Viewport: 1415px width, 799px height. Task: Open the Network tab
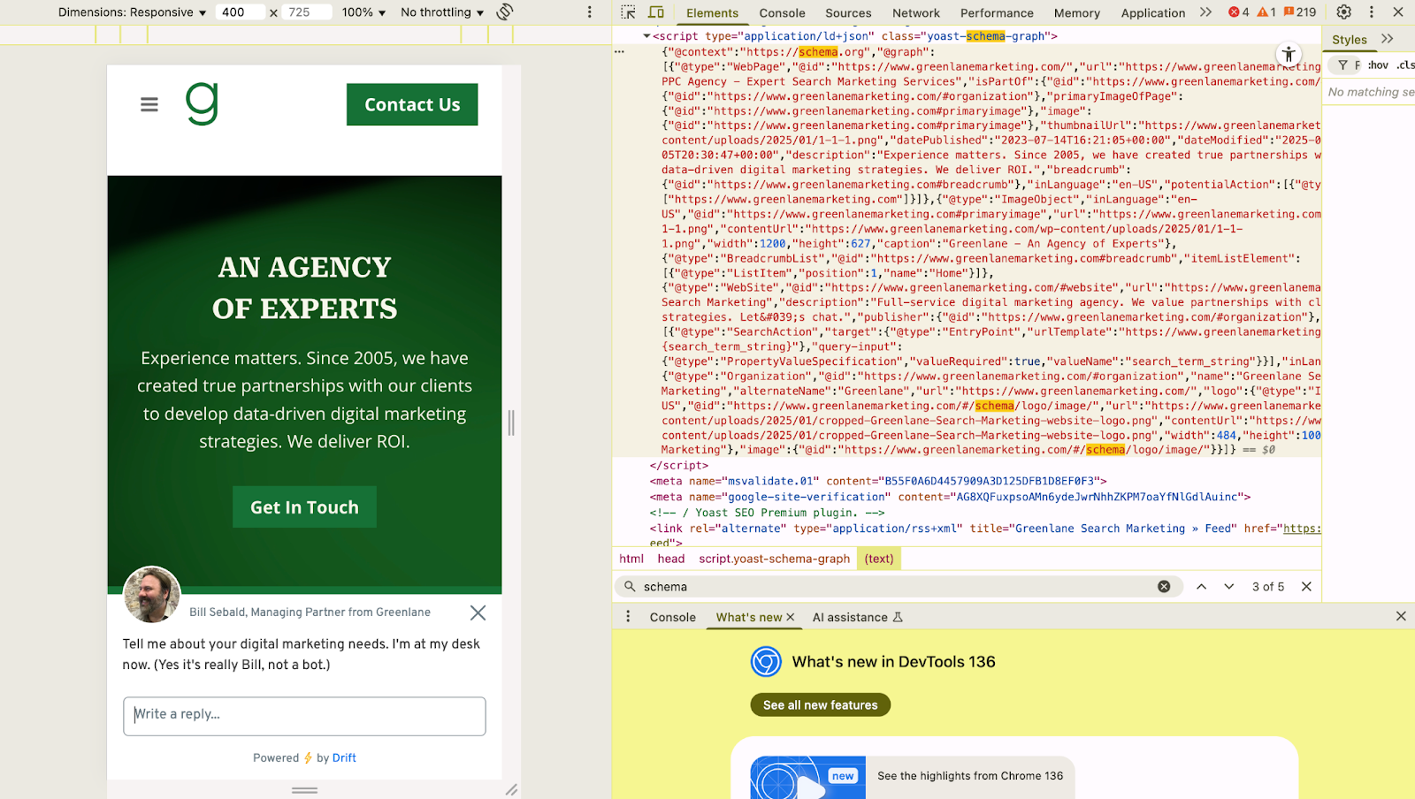coord(916,13)
